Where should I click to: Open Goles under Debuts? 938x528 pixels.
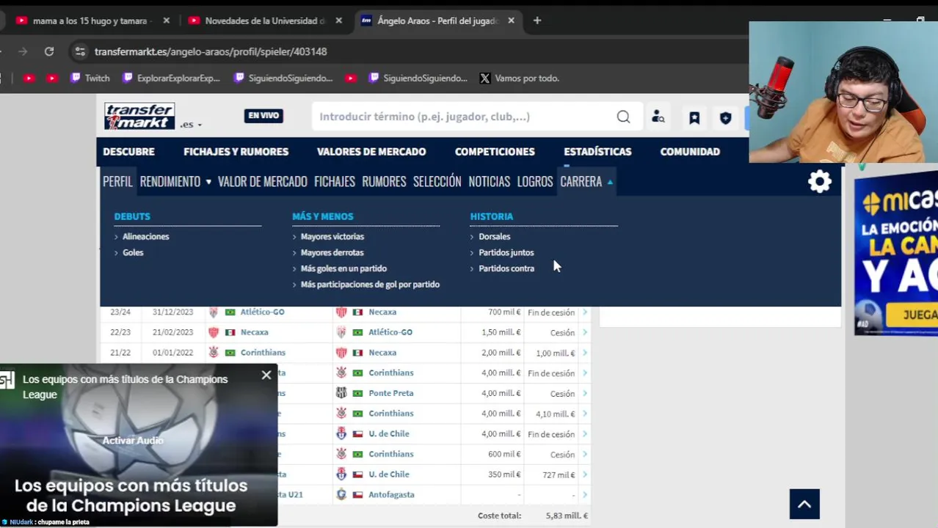133,252
